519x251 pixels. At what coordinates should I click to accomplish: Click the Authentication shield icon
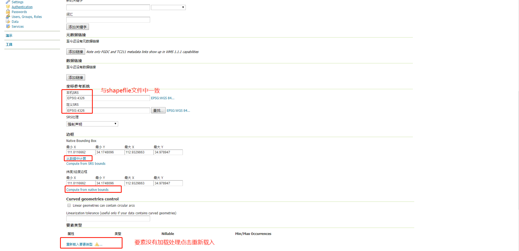point(8,7)
